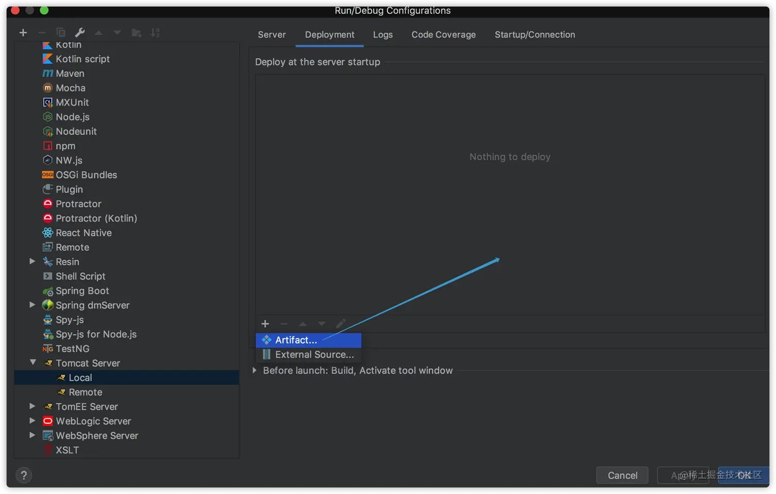Click the remove configuration minus icon
The height and width of the screenshot is (494, 776).
[42, 33]
